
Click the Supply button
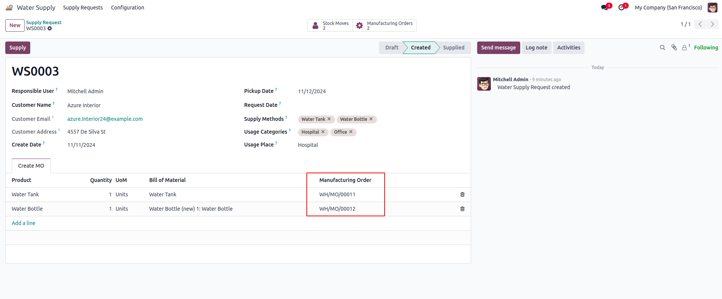click(x=18, y=48)
